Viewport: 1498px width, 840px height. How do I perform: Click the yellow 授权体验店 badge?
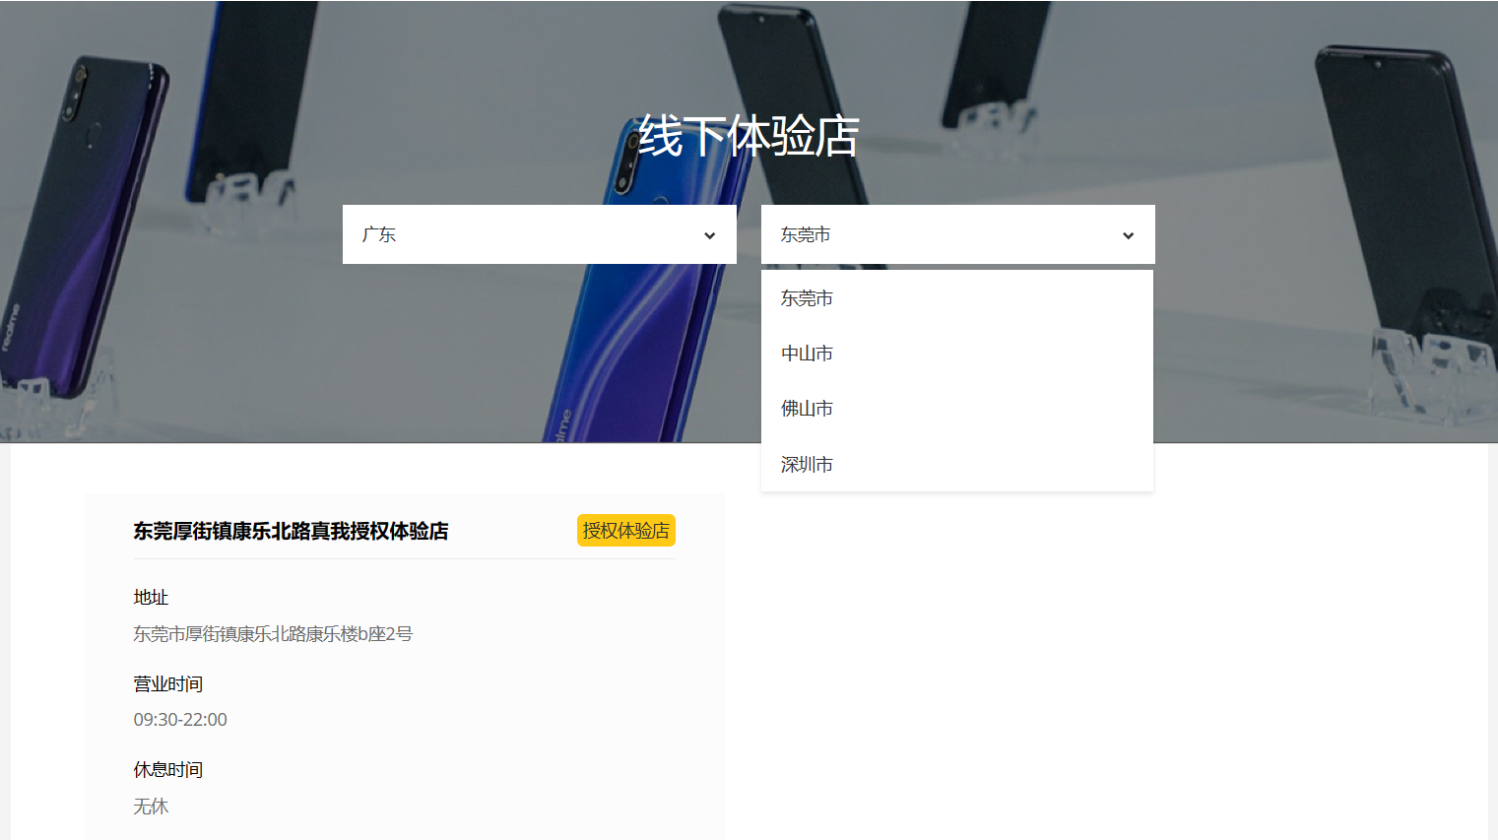tap(625, 531)
